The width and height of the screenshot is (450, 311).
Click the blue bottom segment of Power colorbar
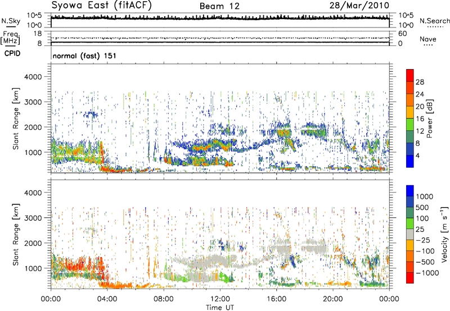410,161
